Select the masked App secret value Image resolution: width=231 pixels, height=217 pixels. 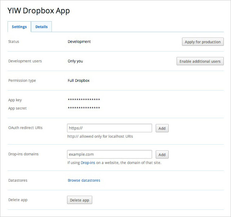pyautogui.click(x=84, y=108)
